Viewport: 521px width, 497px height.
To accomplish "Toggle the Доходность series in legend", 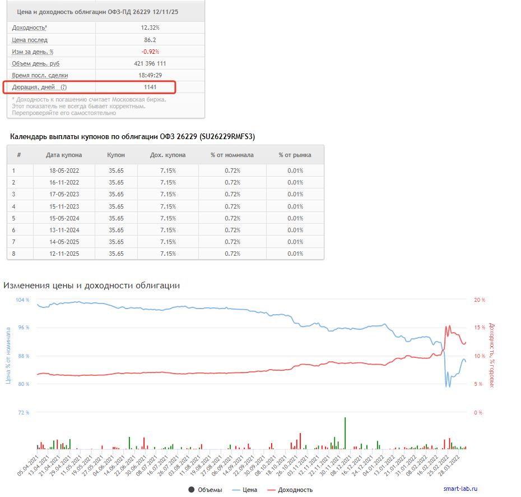I will click(x=290, y=490).
